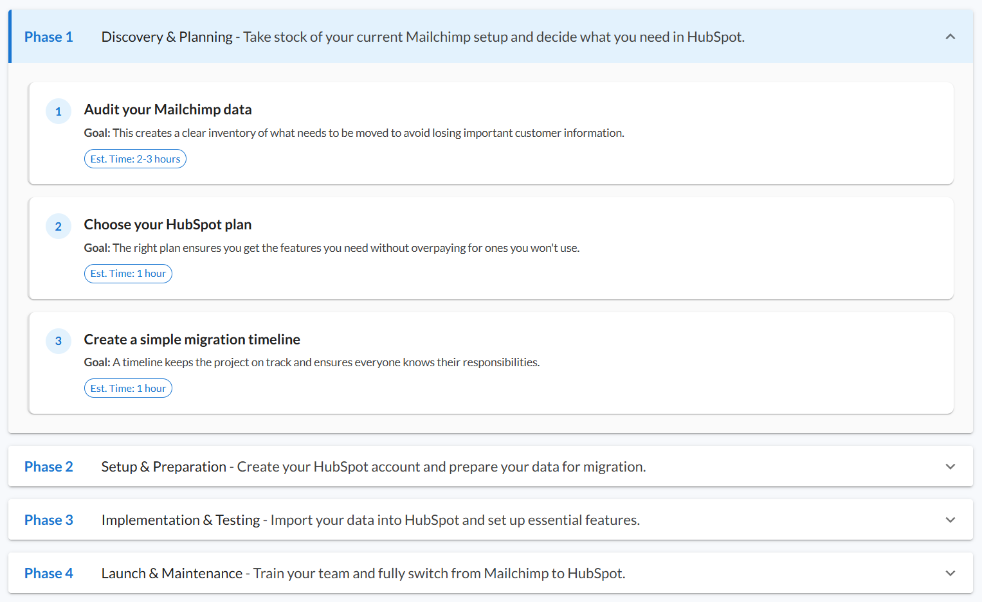Screen dimensions: 982x602
Task: Open the Launch & Maintenance section
Action: (x=450, y=572)
